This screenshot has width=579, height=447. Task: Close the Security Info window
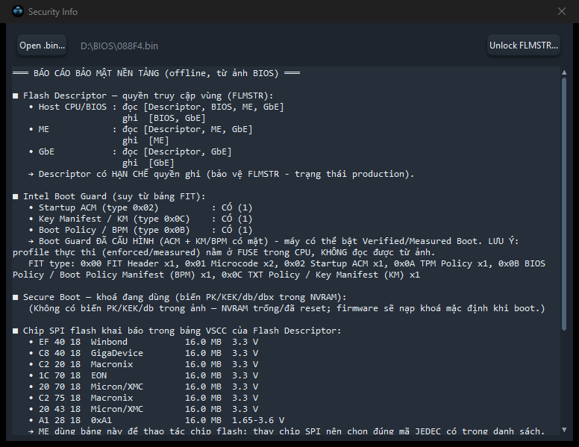562,11
